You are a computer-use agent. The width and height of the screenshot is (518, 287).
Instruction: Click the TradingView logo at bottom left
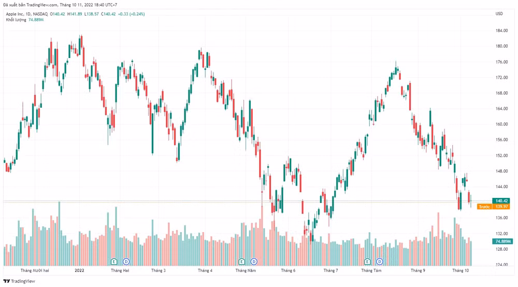click(19, 281)
